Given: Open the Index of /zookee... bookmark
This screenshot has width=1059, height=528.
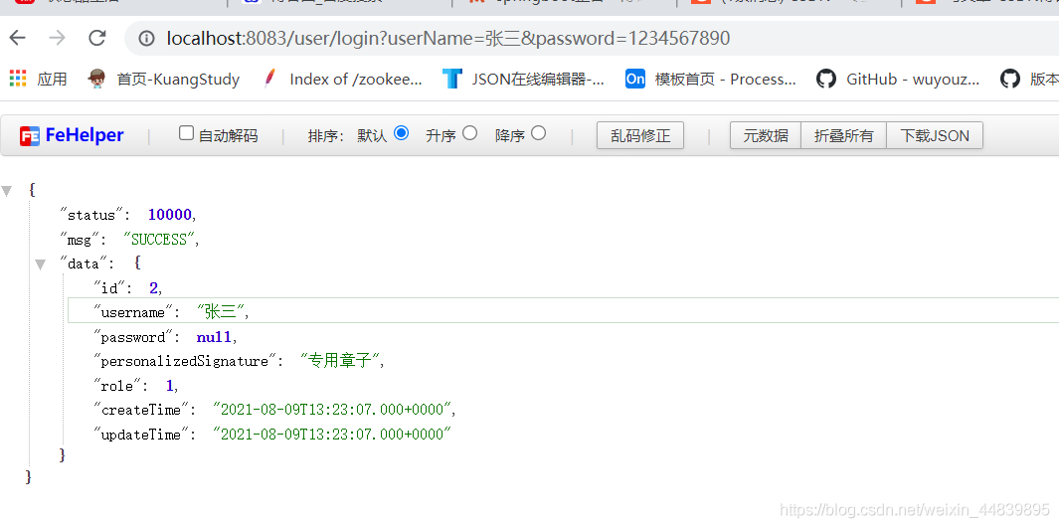Looking at the screenshot, I should (x=344, y=79).
